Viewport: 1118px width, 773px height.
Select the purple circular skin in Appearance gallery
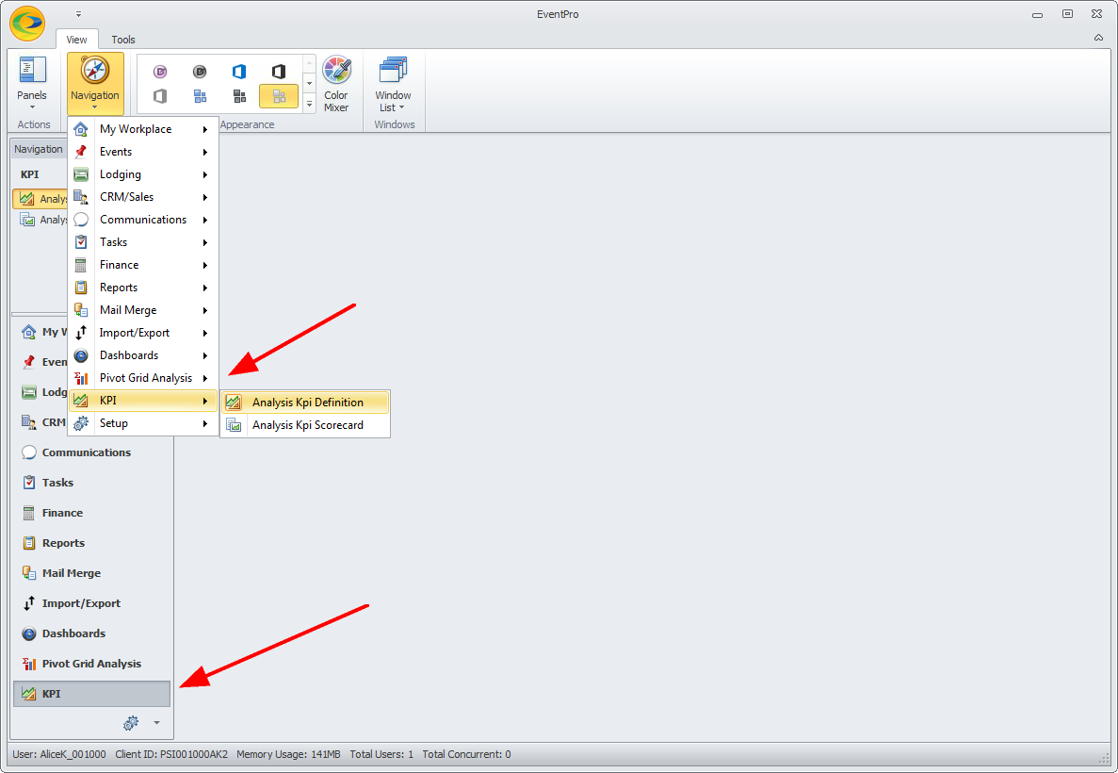160,72
